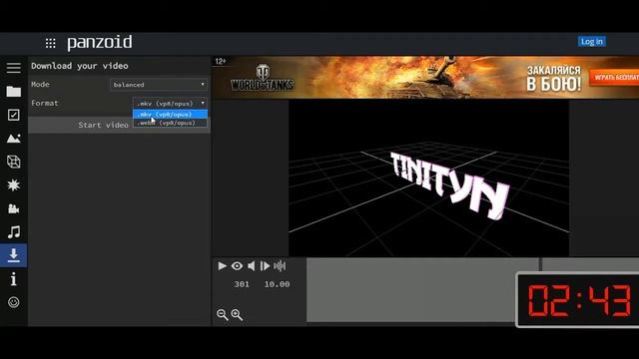This screenshot has width=639, height=359.
Task: Open the hamburger menu in sidebar
Action: (x=13, y=68)
